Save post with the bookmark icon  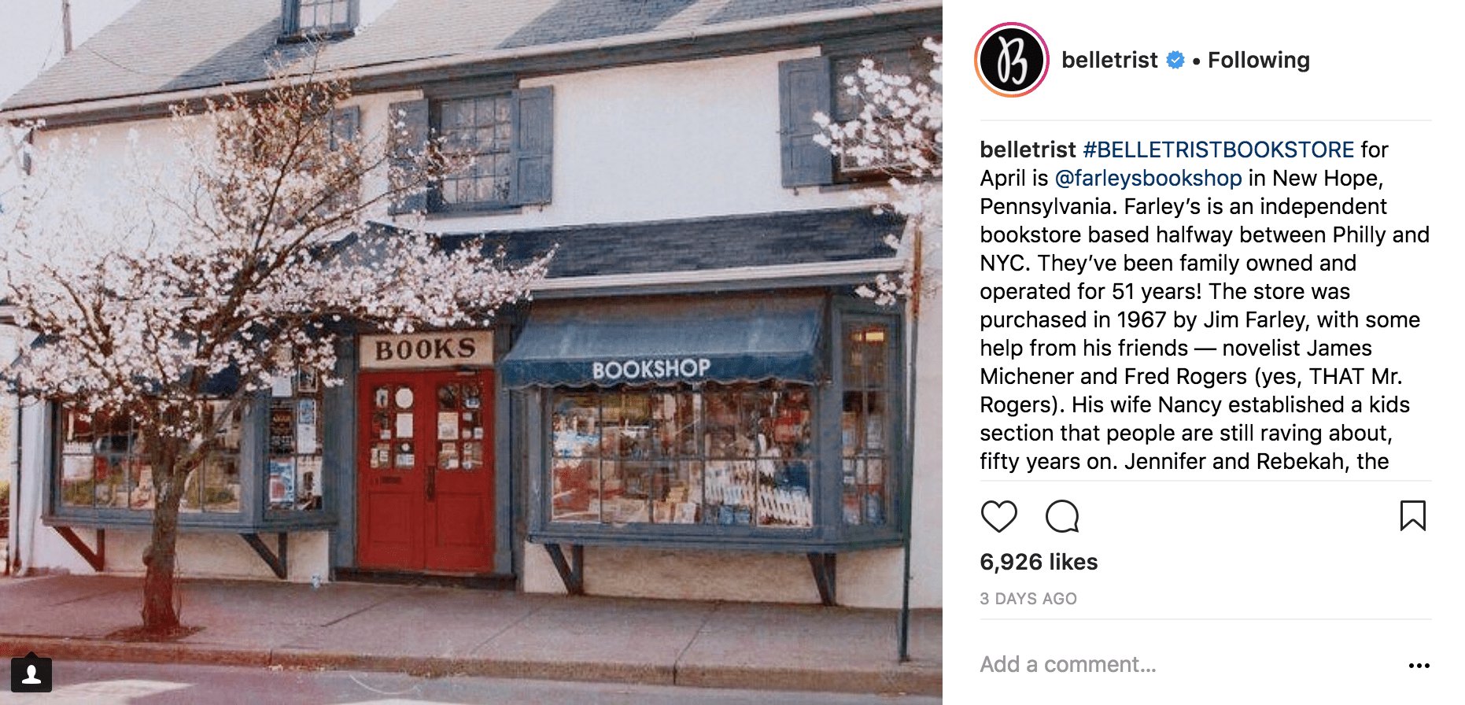tap(1413, 516)
